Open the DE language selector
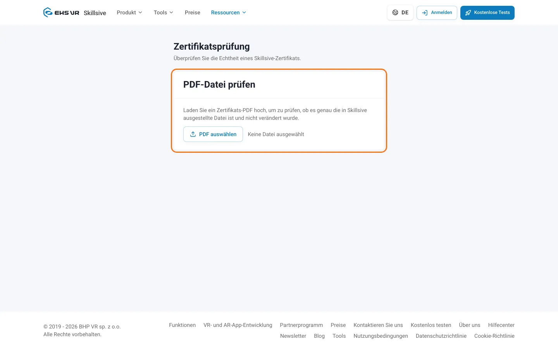This screenshot has width=558, height=349. click(400, 12)
